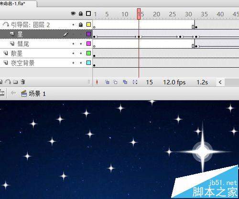The height and width of the screenshot is (199, 239).
Task: Click purple outline swatch of 星 layer
Action: point(88,34)
